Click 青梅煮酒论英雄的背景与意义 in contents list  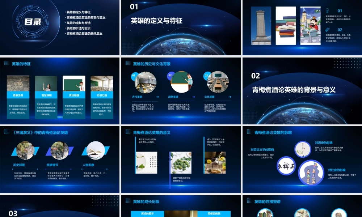86,17
